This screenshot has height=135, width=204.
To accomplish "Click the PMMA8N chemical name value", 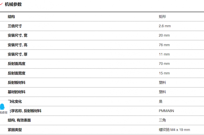I will (x=166, y=111).
